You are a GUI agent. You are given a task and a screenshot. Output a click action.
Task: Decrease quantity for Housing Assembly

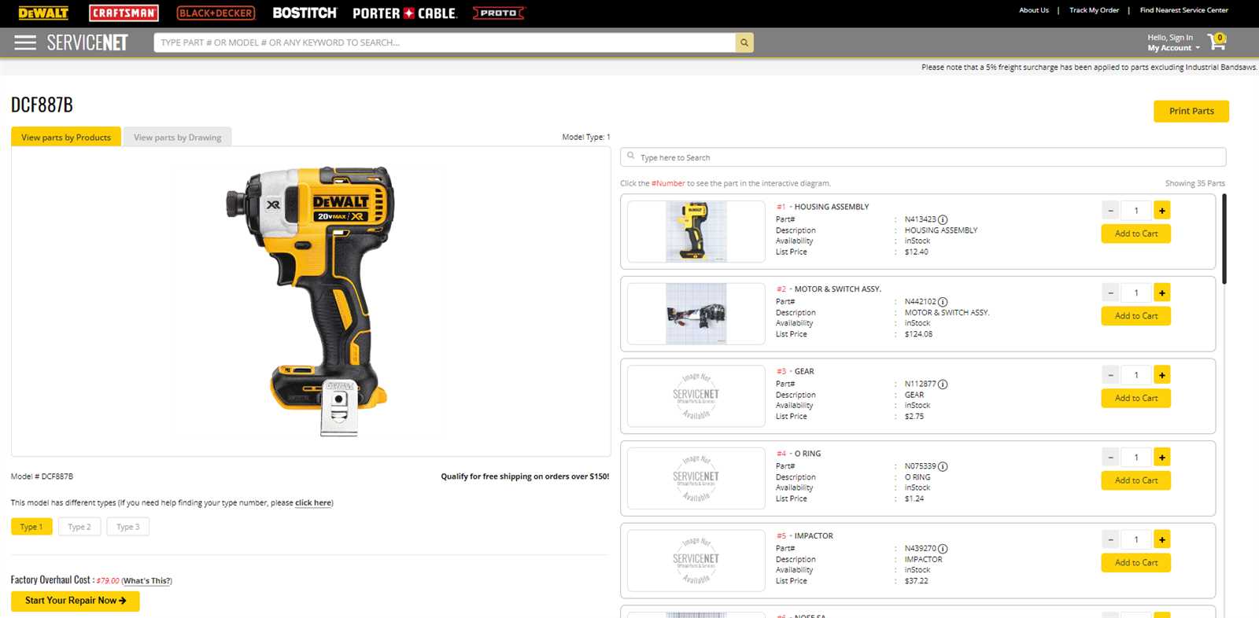[1110, 211]
